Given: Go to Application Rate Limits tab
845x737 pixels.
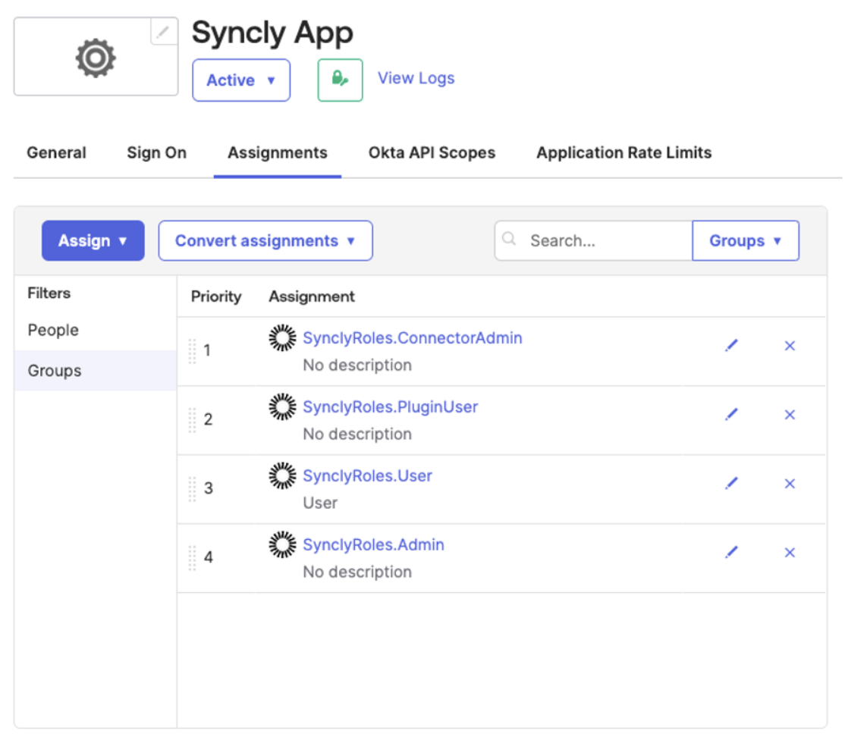Looking at the screenshot, I should (624, 152).
